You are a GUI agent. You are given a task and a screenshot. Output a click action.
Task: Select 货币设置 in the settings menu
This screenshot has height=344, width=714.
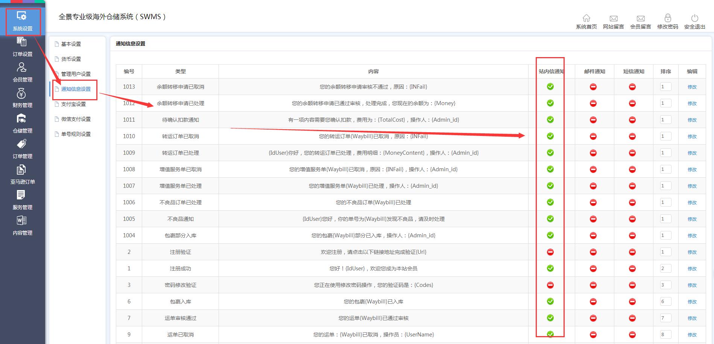(70, 59)
